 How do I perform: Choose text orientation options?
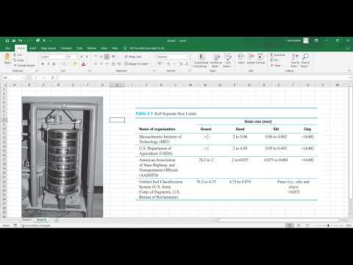(x=114, y=57)
